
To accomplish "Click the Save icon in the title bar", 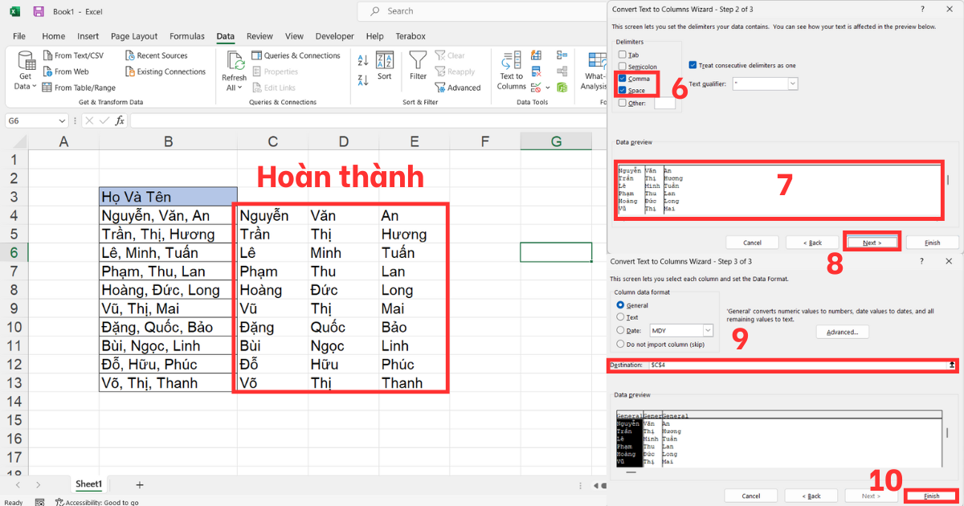I will click(x=39, y=11).
